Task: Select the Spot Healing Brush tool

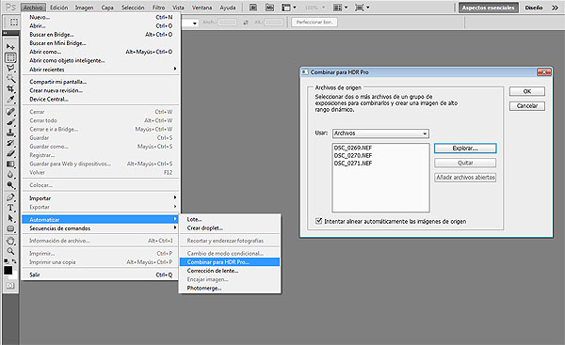Action: [x=10, y=112]
